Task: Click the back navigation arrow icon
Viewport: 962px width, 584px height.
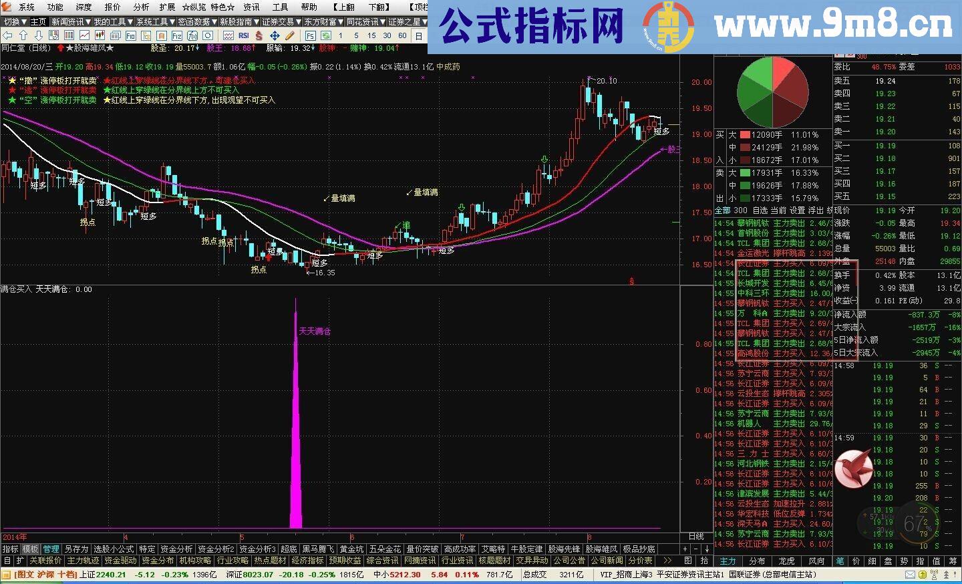Action: 6,37
